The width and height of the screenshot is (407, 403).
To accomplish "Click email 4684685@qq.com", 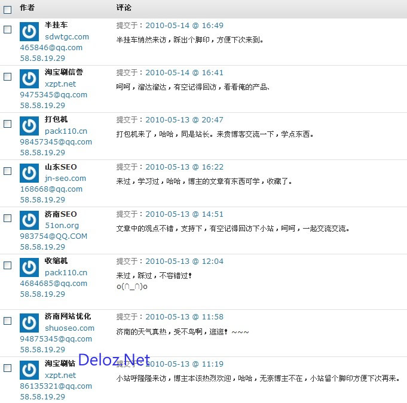I will click(53, 284).
